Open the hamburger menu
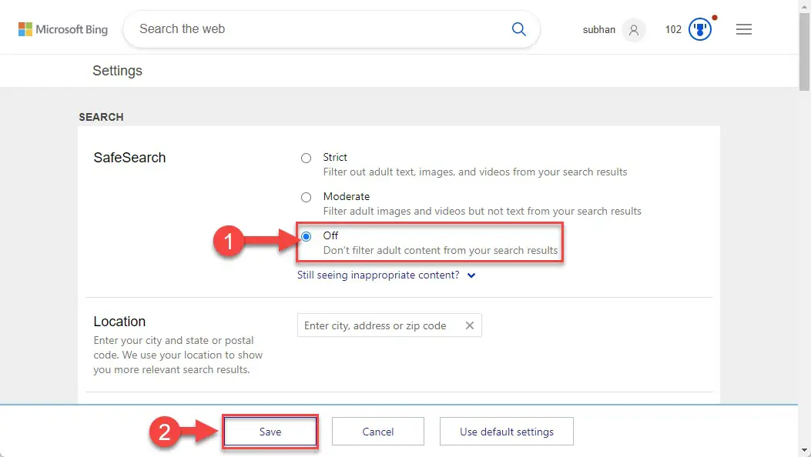Image resolution: width=811 pixels, height=457 pixels. 743,28
